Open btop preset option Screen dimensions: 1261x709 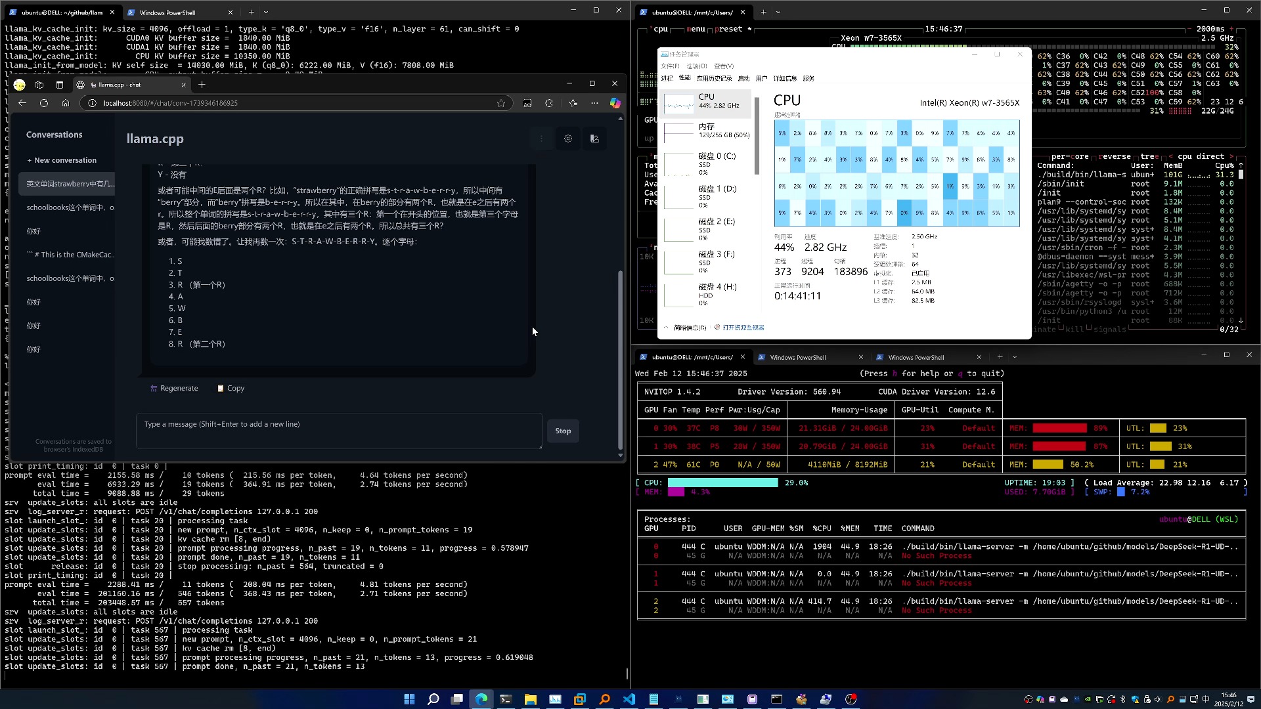pyautogui.click(x=732, y=29)
